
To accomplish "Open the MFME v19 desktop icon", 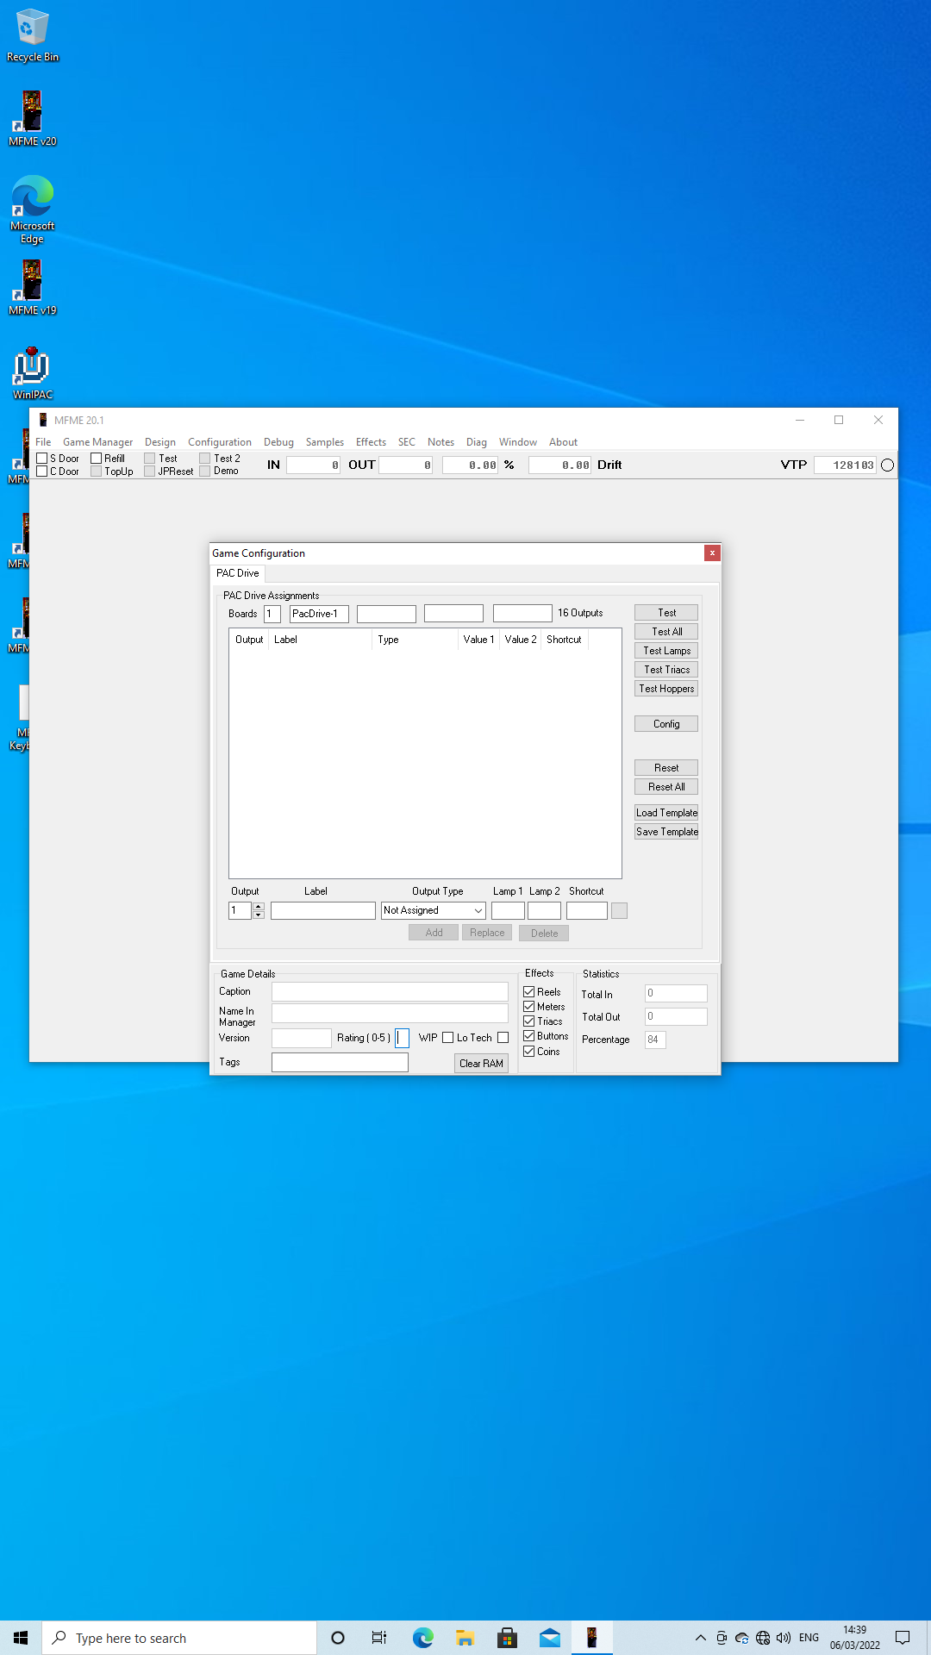I will [32, 287].
